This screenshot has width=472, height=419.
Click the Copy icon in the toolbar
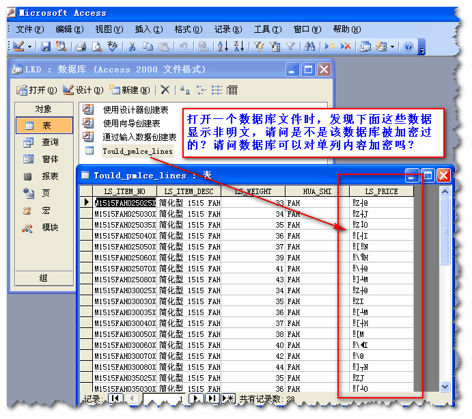pos(148,46)
